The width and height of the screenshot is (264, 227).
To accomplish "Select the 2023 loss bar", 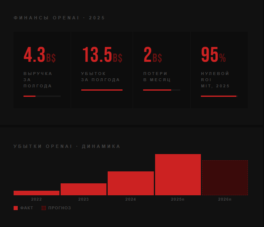I will 83,190.
